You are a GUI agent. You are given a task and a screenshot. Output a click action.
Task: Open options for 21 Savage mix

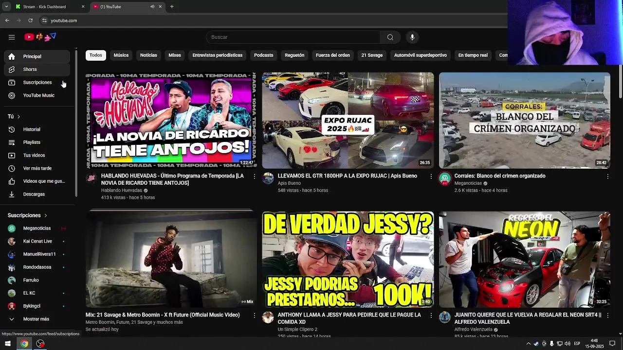[254, 315]
